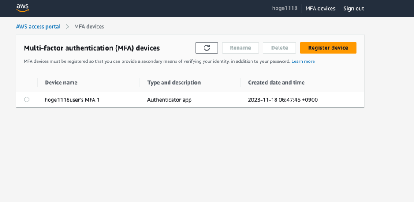Click the Register device button
The width and height of the screenshot is (414, 202).
point(328,48)
